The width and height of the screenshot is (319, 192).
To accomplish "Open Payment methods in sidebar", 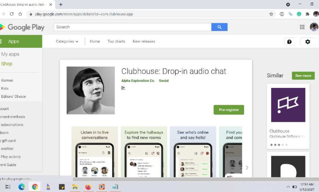I will point(12,117).
